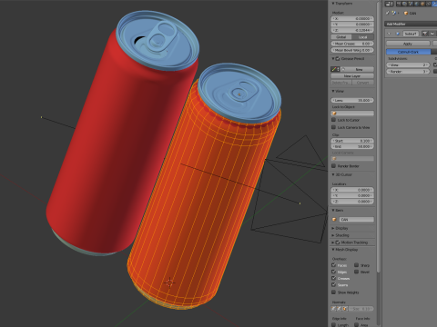Open the Add Modifier dropdown
This screenshot has width=437, height=327.
[x=411, y=24]
